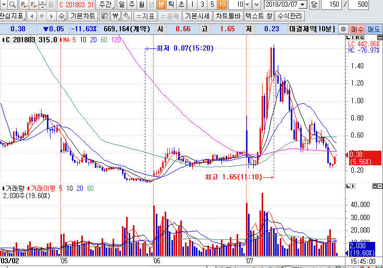This screenshot has width=383, height=268.
Task: Click the wrench settings icon
Action: click(x=127, y=16)
